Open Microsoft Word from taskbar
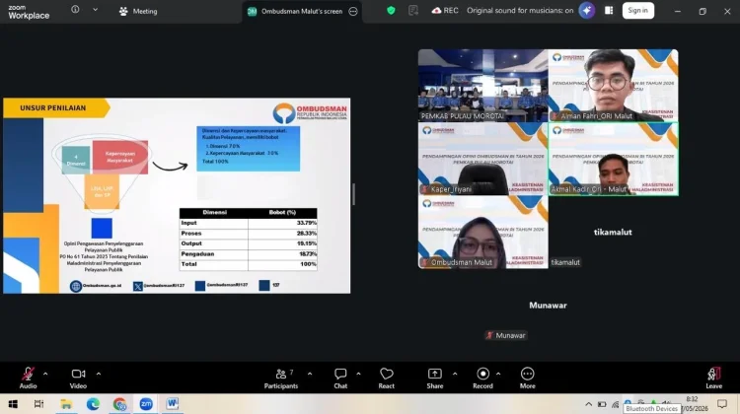Viewport: 740px width, 414px height. coord(173,404)
